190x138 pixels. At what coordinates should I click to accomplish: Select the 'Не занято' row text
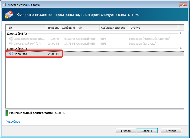[x=20, y=54]
